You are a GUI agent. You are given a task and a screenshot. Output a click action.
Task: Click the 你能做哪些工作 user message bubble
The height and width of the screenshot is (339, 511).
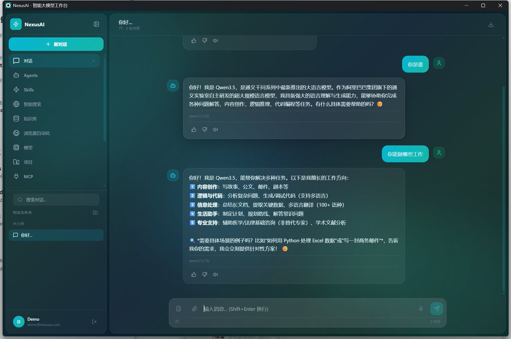point(405,154)
